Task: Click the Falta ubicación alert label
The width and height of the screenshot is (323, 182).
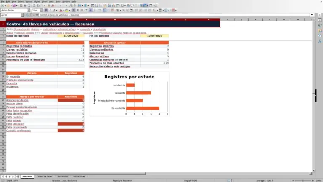Action: tap(15, 124)
